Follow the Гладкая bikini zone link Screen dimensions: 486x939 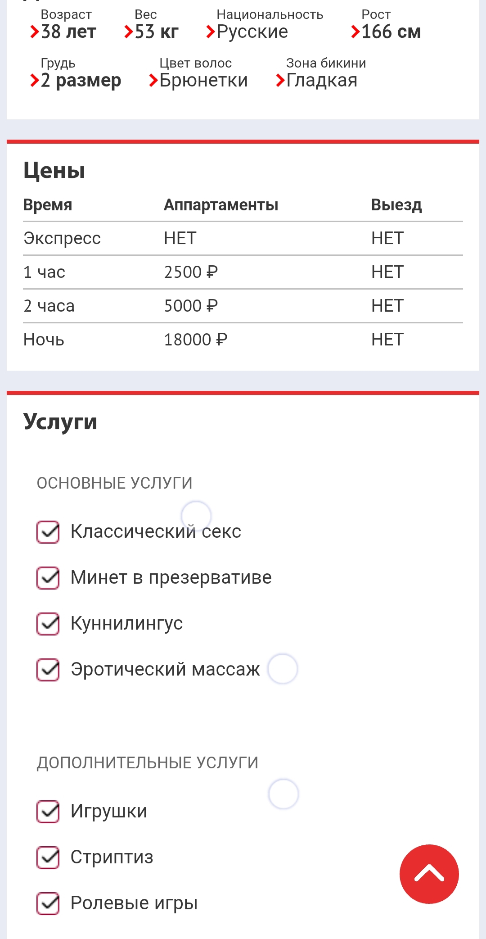click(x=322, y=81)
